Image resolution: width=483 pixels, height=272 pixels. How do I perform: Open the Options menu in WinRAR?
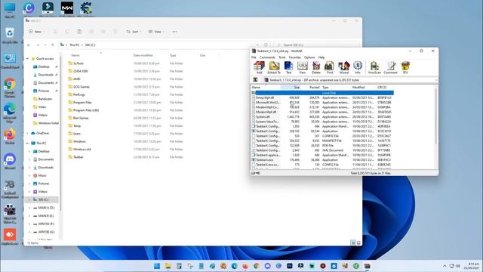309,57
